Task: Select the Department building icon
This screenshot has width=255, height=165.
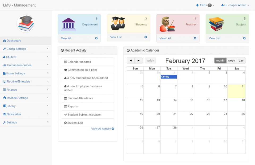Action: pyautogui.click(x=69, y=23)
